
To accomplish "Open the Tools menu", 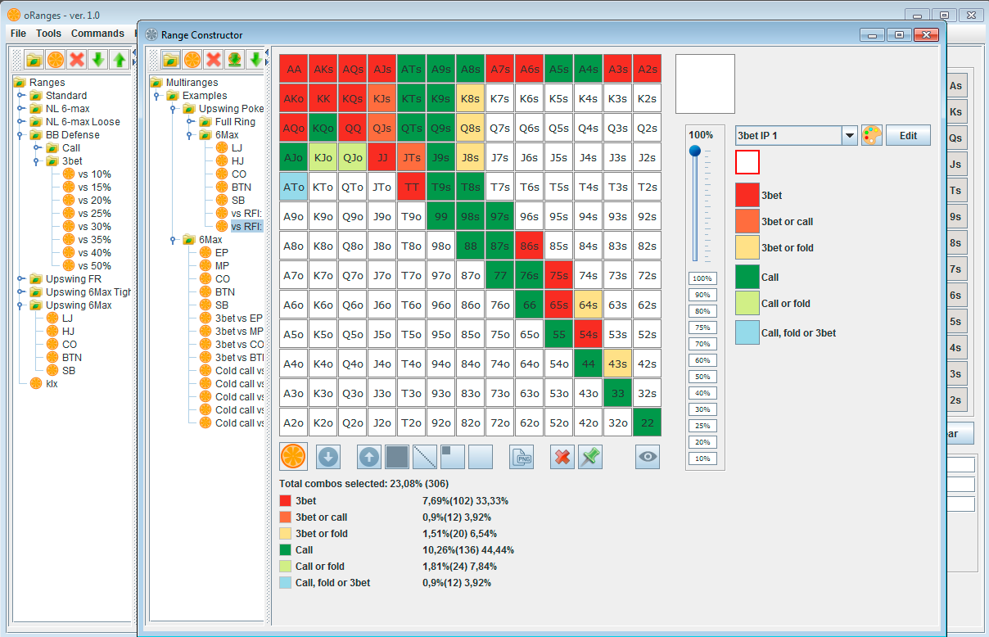I will pos(48,34).
